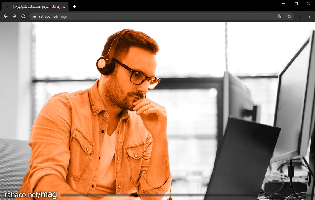Open the Chrome three-dot menu

(309, 16)
